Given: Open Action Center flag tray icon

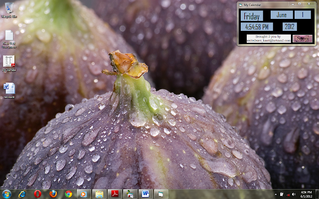Looking at the screenshot, I should point(282,195).
